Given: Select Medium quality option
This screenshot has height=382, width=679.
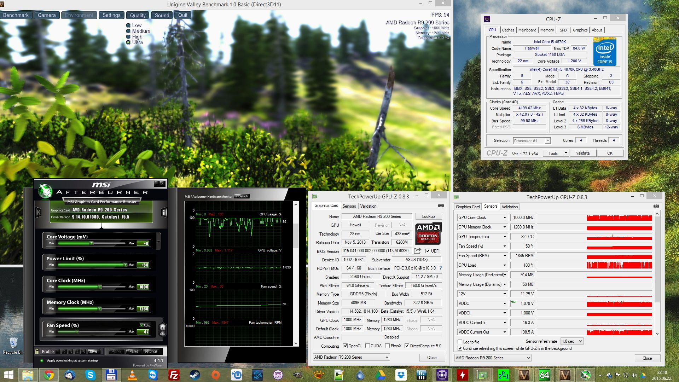Looking at the screenshot, I should (x=138, y=31).
